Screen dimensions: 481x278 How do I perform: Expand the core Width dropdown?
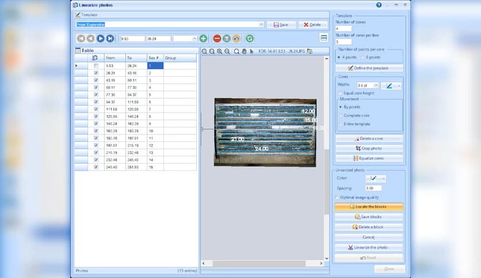376,85
